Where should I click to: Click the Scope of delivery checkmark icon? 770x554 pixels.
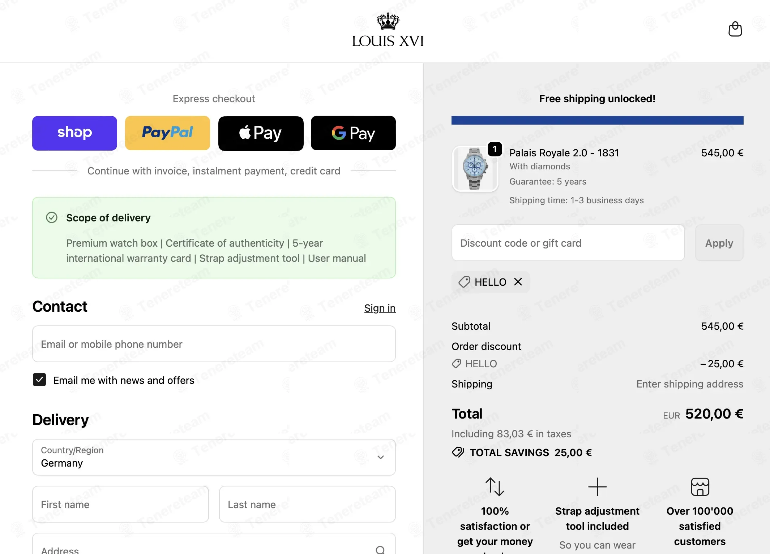[x=52, y=217]
